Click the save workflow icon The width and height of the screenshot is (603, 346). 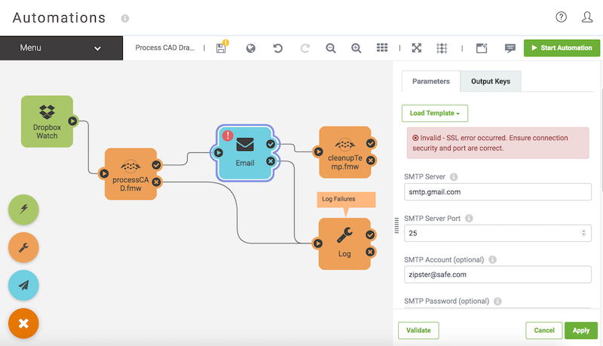(221, 48)
